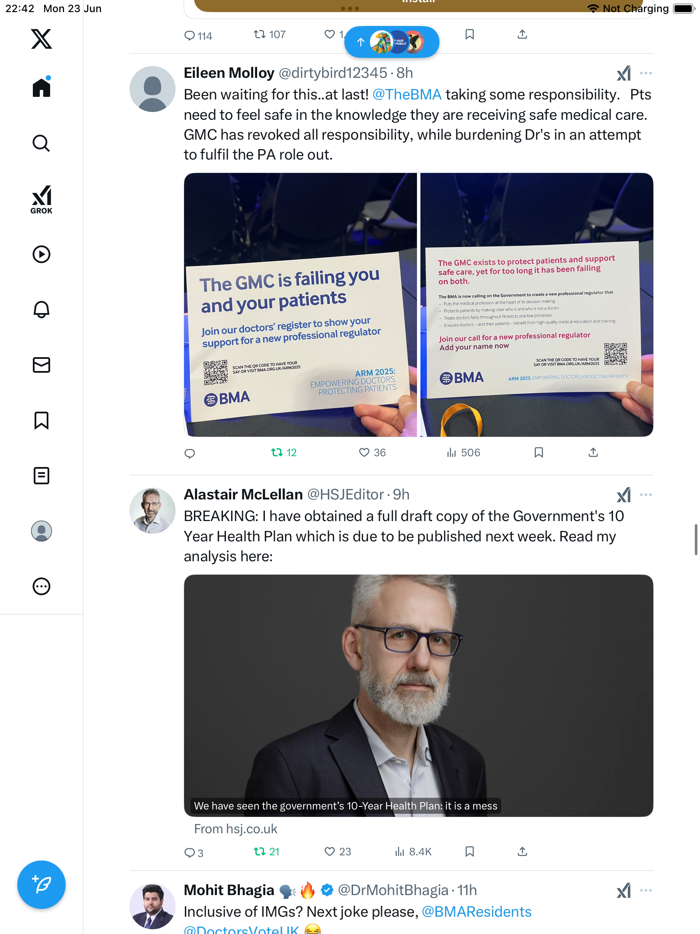Bookmark Eileen Molloy's post
This screenshot has width=700, height=934.
point(538,452)
